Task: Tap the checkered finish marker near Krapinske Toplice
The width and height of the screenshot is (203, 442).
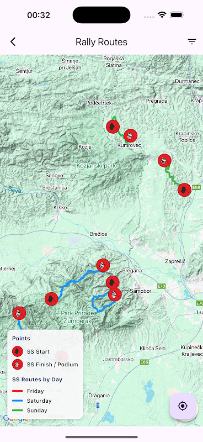Action: point(165,161)
